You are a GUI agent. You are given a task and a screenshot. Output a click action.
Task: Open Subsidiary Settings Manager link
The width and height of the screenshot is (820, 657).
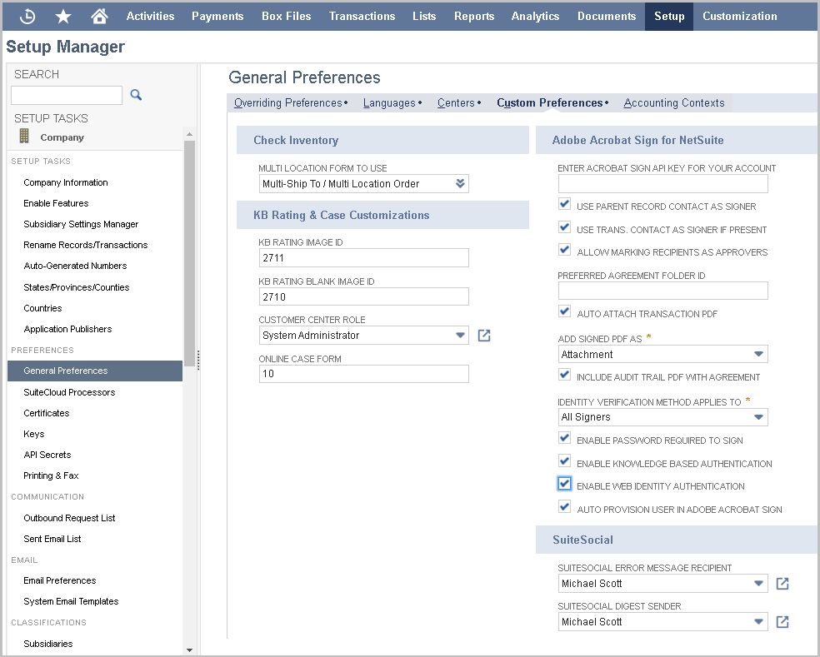[81, 224]
